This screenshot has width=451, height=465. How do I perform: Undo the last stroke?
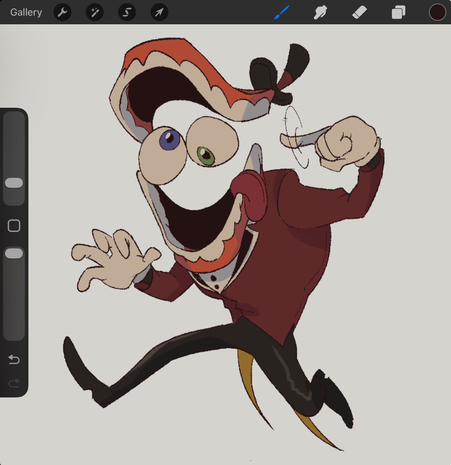coord(14,360)
